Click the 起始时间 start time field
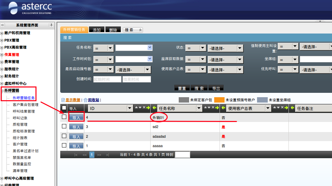 tap(107, 79)
